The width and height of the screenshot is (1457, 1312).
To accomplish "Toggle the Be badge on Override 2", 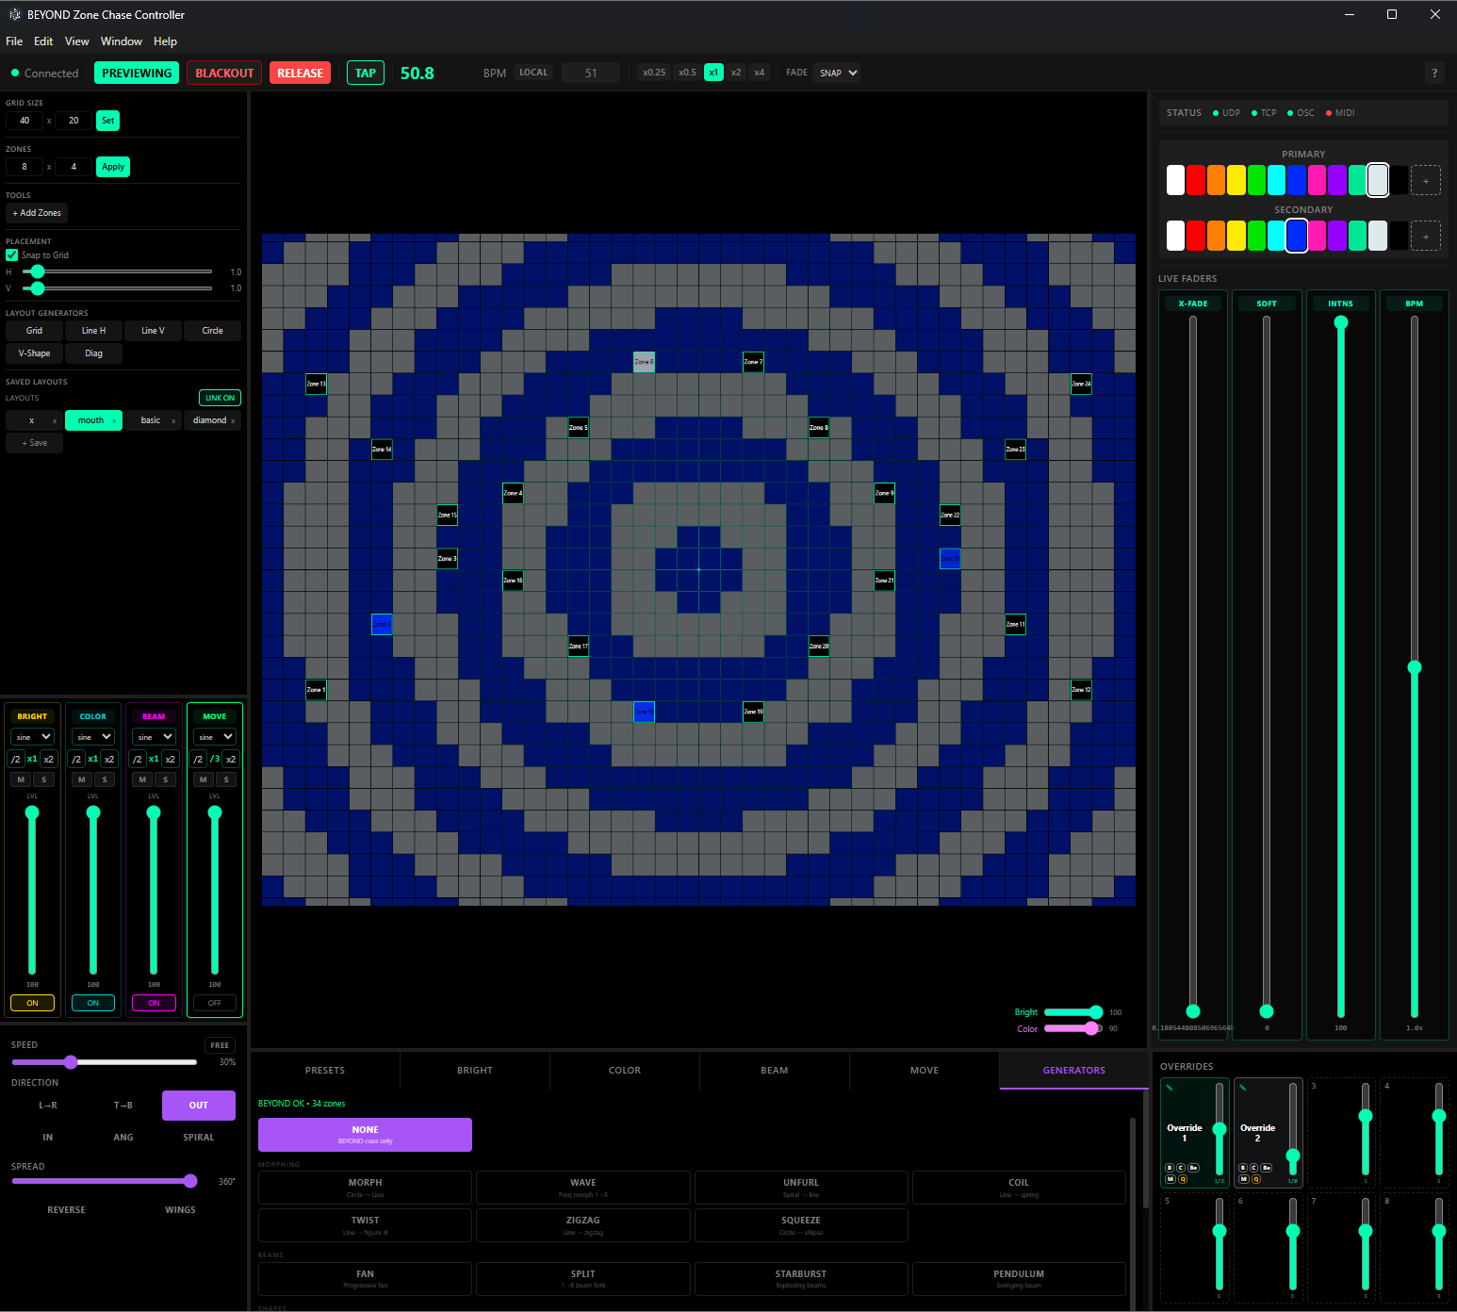I will tap(1267, 1168).
